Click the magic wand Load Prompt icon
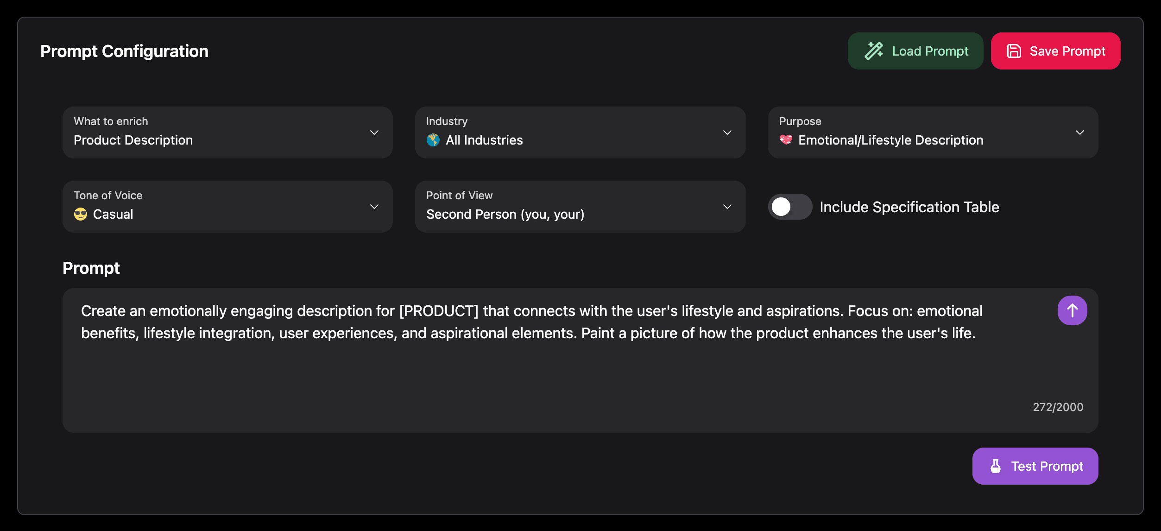This screenshot has width=1161, height=531. pyautogui.click(x=874, y=51)
